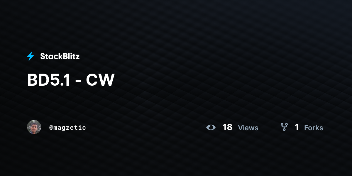Click the StackBlitz wordmark text

click(x=60, y=56)
